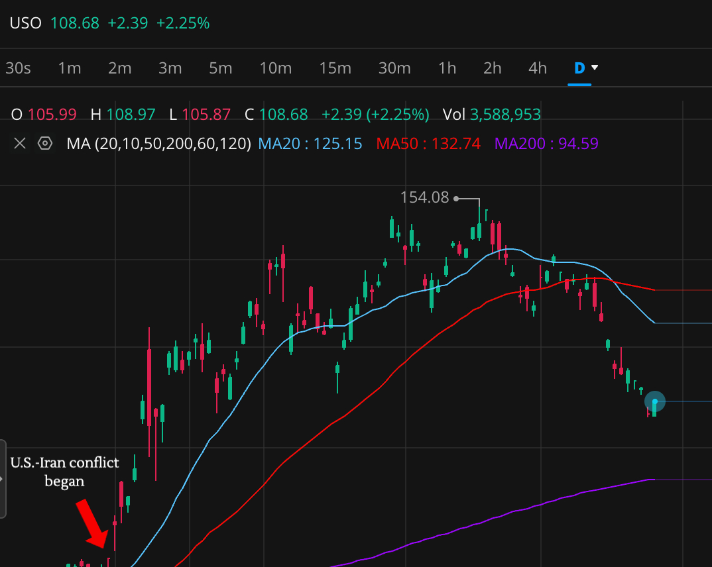Expand the D timeframe dropdown arrow

tap(595, 68)
